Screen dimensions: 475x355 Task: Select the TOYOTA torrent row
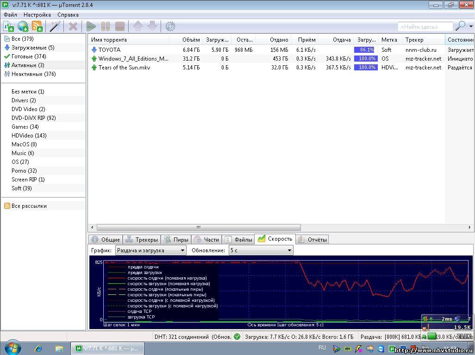click(282, 50)
